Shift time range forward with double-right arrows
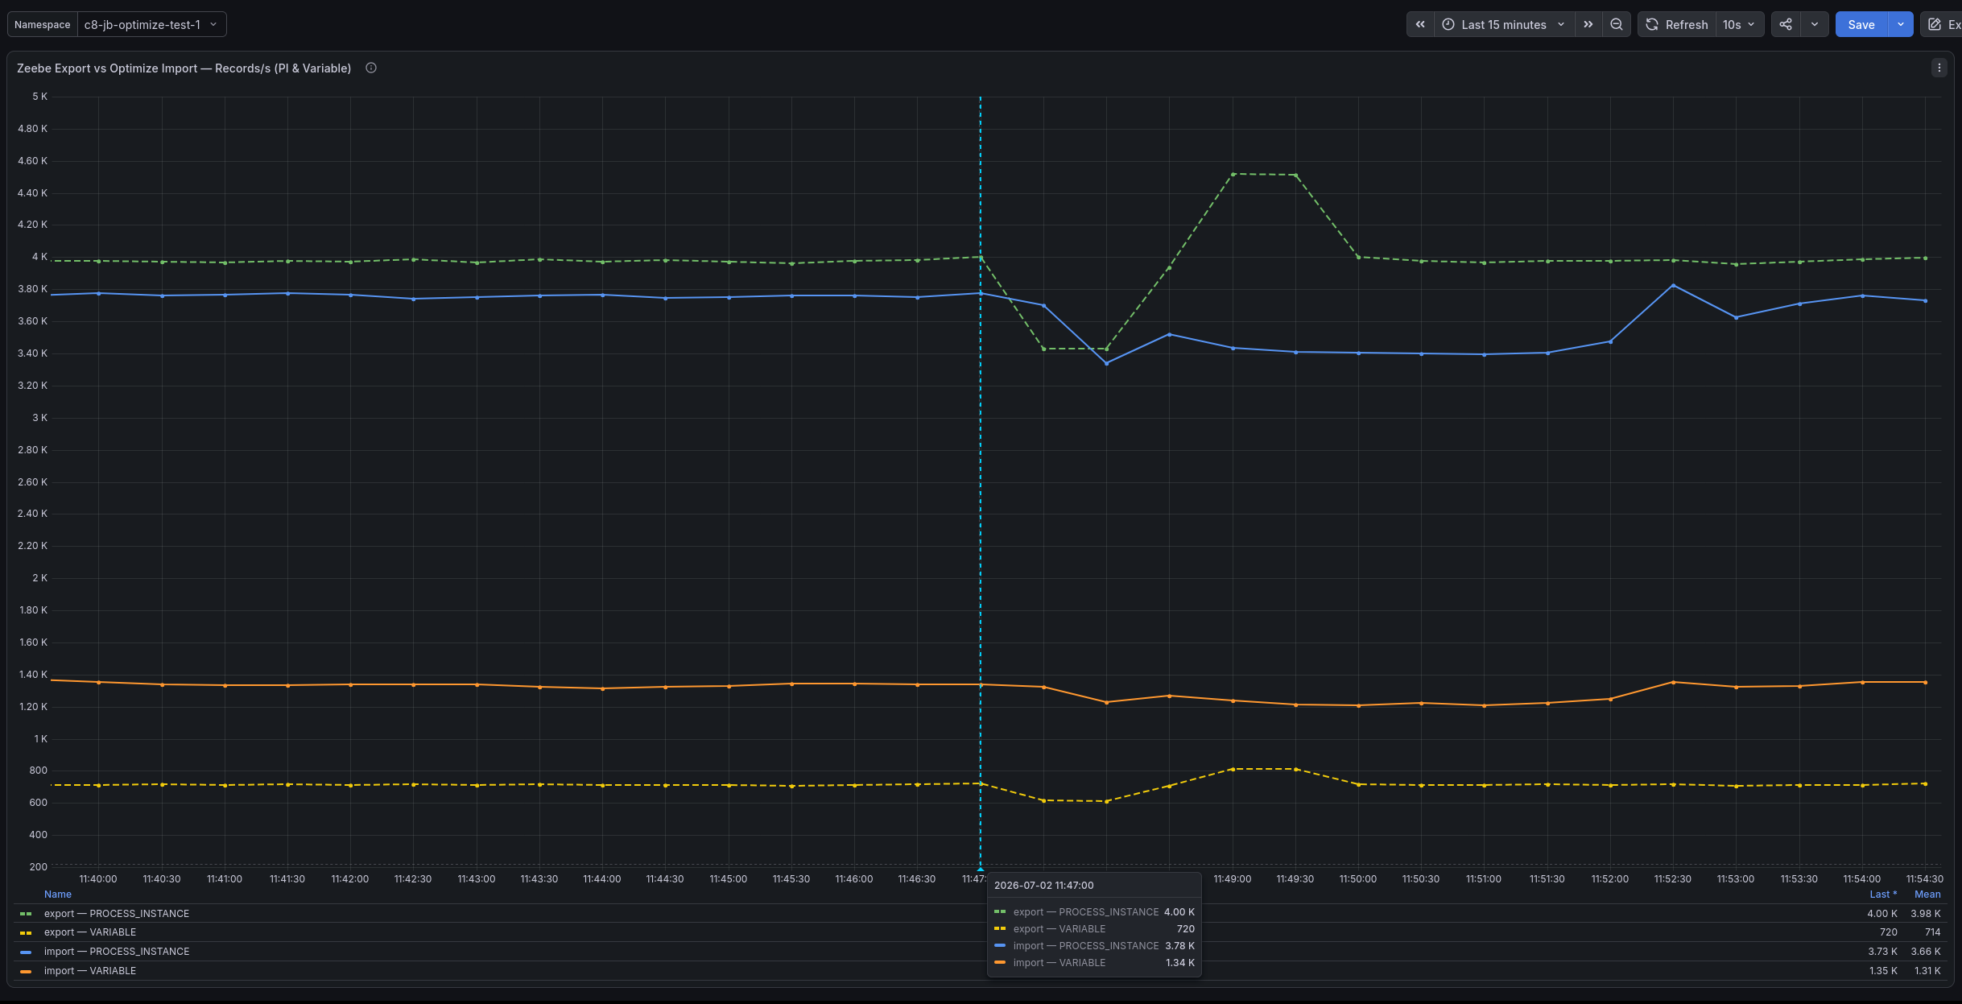The image size is (1962, 1004). pos(1588,24)
